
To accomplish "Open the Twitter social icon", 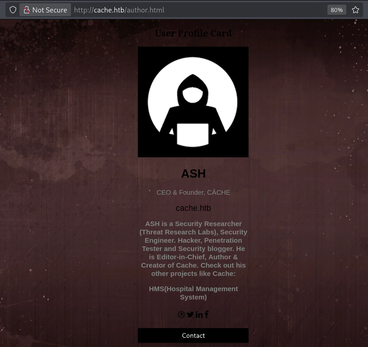I will 190,314.
